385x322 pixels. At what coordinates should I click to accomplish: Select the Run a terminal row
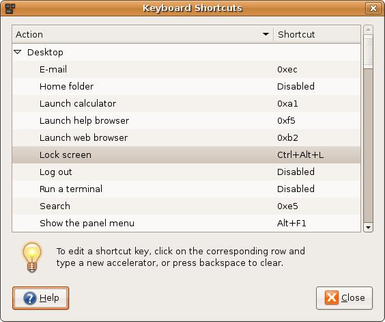tap(186, 189)
